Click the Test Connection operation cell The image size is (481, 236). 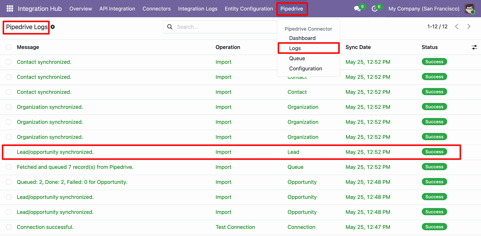tap(235, 227)
